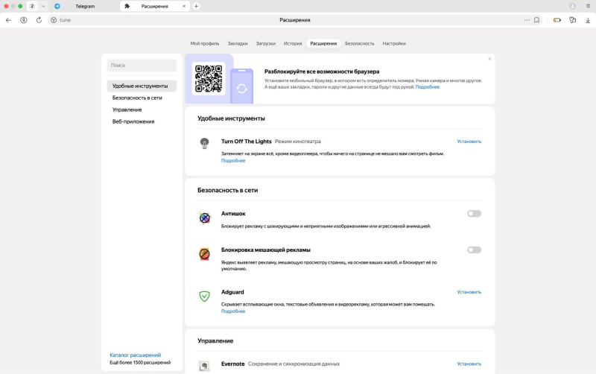Install Evernote via Установить
596x374 pixels.
click(x=469, y=364)
